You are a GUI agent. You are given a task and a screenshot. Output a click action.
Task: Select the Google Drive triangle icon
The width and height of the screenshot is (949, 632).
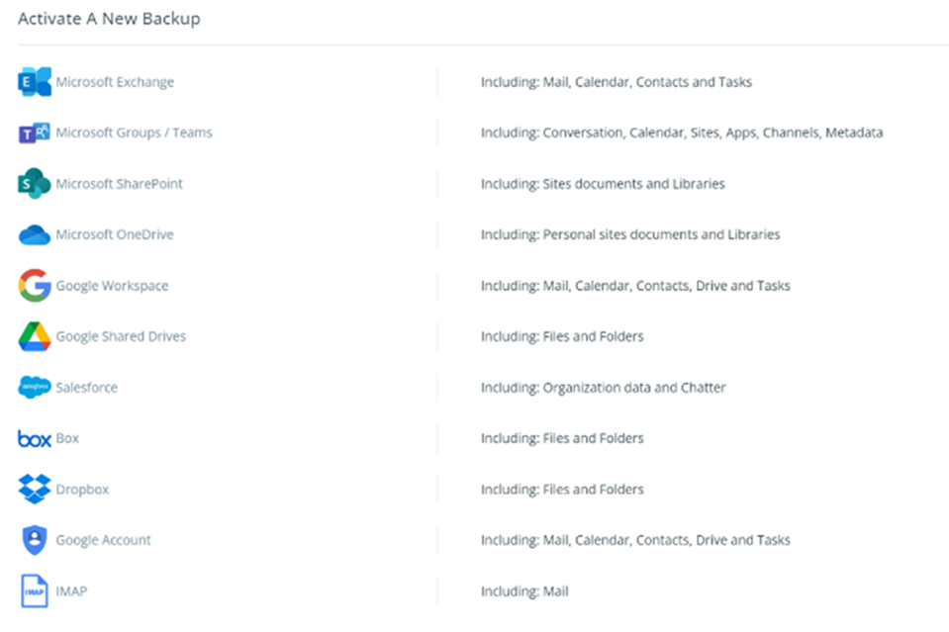coord(35,336)
